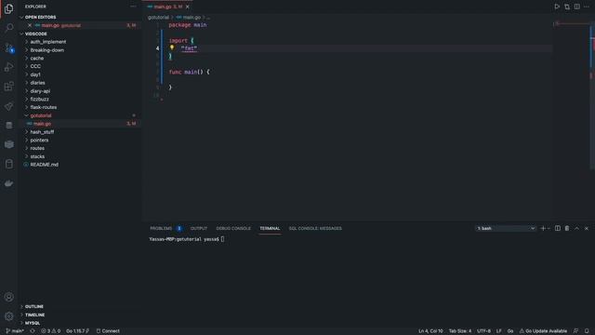
Task: Open main.go file in explorer tree
Action: 42,124
